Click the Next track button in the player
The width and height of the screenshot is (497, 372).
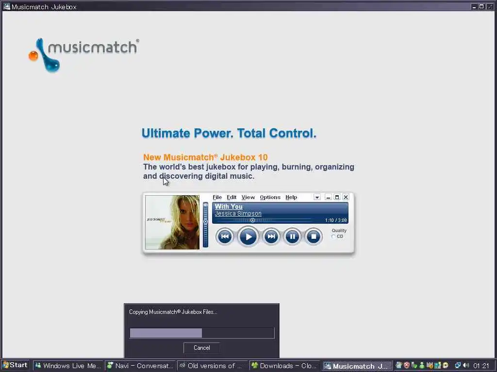click(271, 236)
